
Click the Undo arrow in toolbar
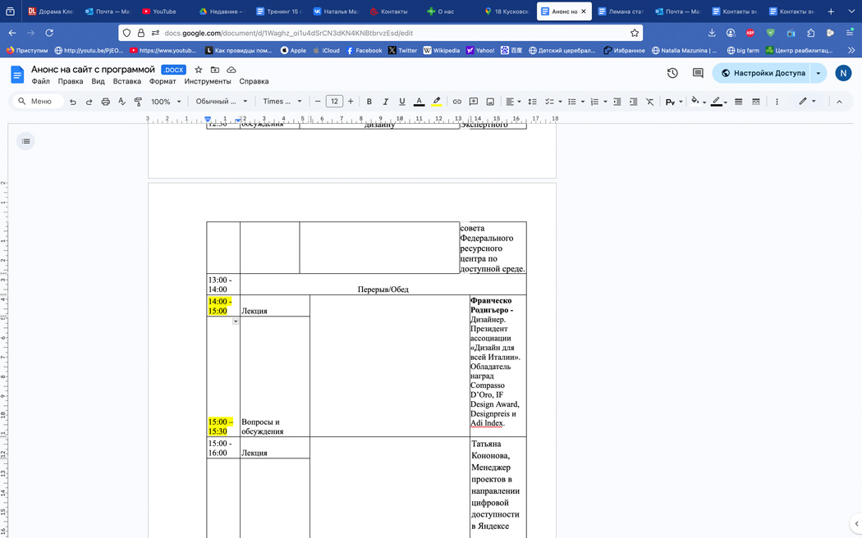(x=73, y=102)
